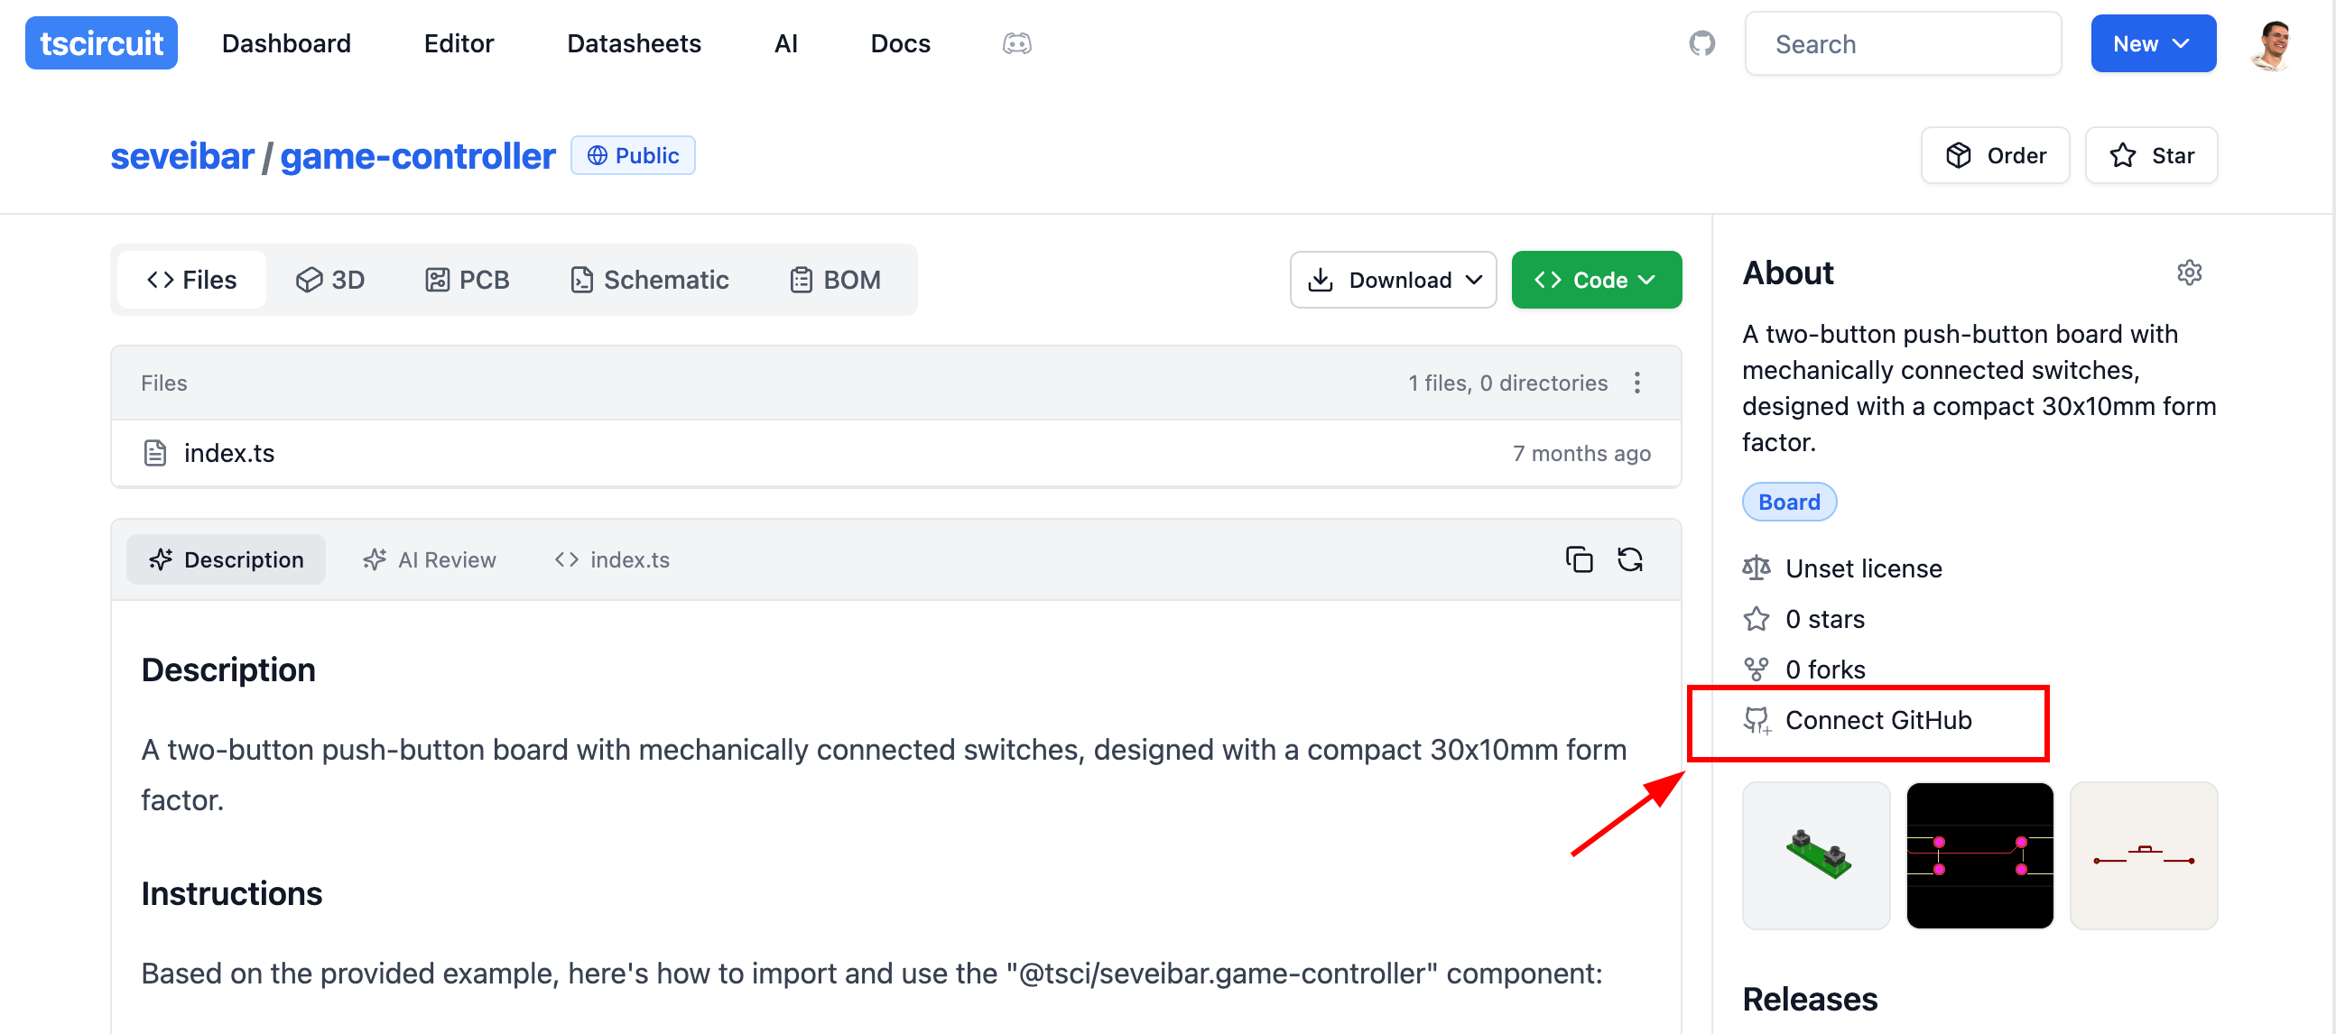View the BOM for this board
2336x1034 pixels.
[x=835, y=279]
